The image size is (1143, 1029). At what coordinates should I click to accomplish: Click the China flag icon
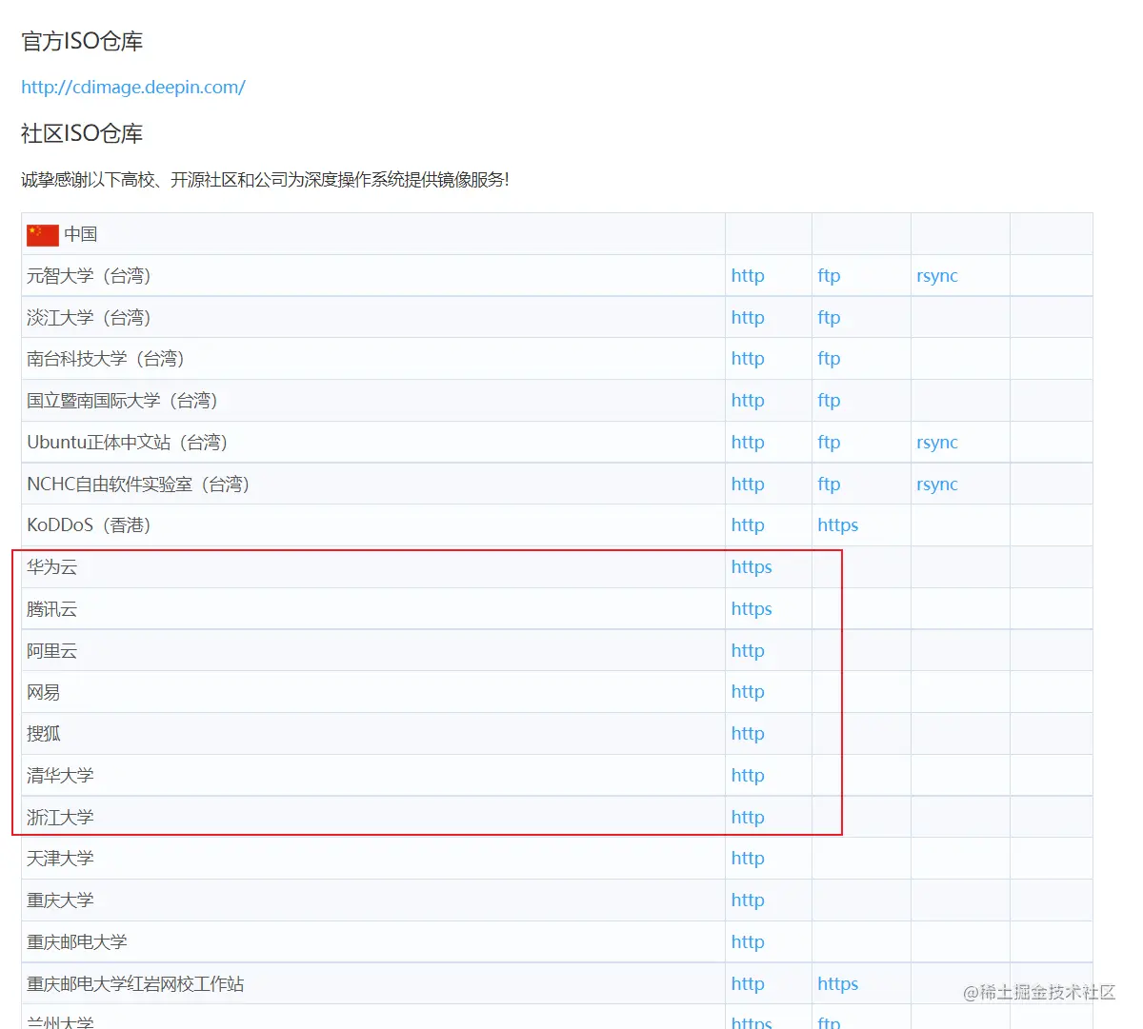(43, 234)
